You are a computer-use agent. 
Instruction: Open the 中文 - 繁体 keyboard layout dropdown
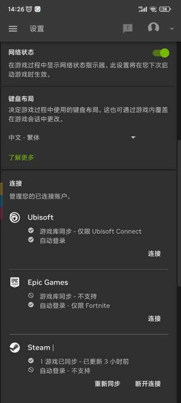(72, 138)
